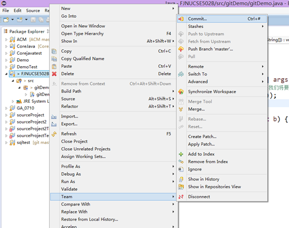This screenshot has height=228, width=289.
Task: Click the Synchronize Workspace icon
Action: pos(181,92)
